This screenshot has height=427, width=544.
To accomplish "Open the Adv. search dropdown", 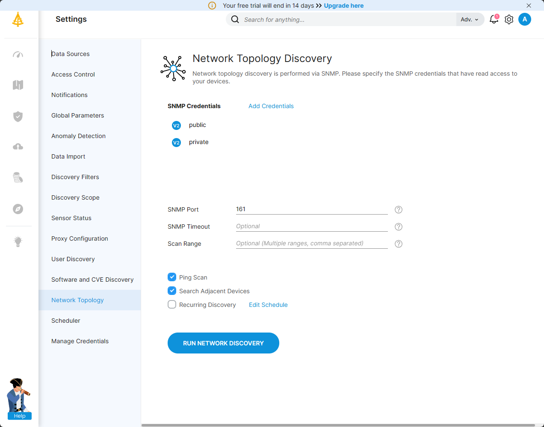I will coord(470,19).
